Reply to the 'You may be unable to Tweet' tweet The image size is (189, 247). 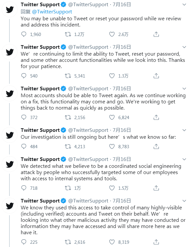tap(24, 34)
